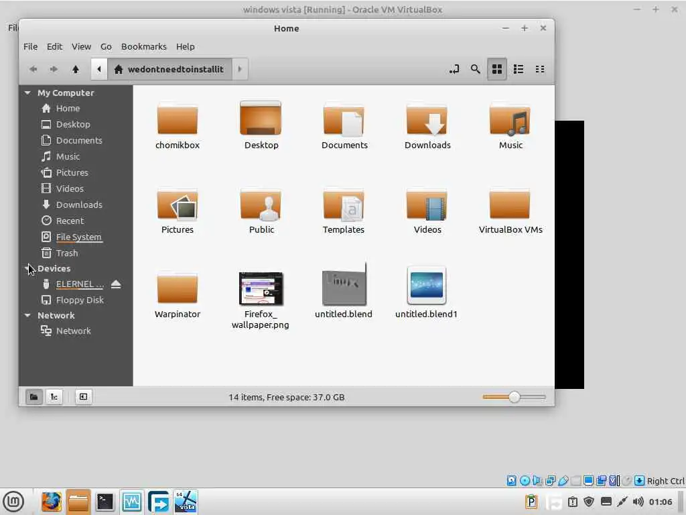
Task: Open the Bookmarks menu
Action: (144, 46)
